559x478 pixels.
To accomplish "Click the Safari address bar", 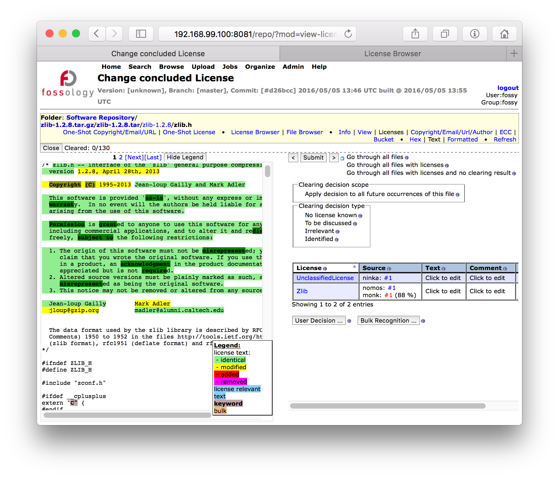I will click(257, 34).
